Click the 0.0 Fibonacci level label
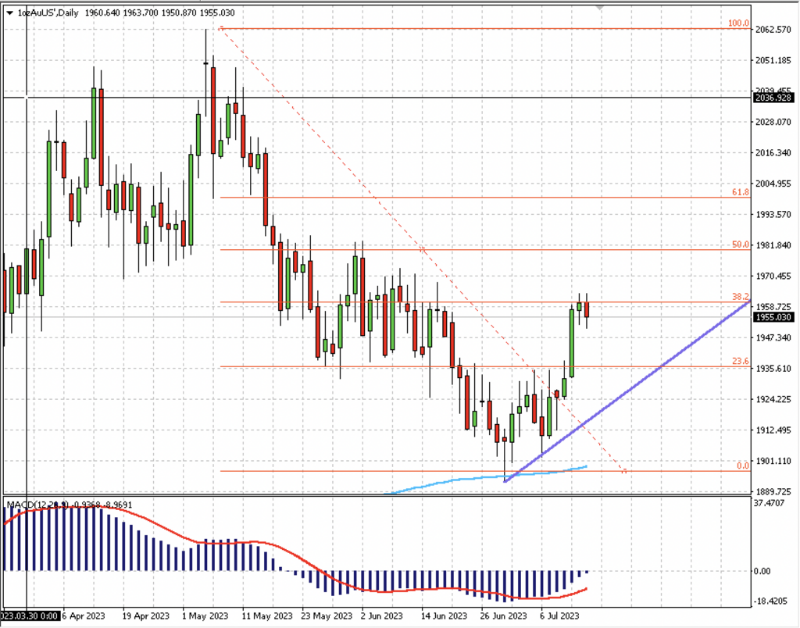800x628 pixels. click(x=743, y=466)
